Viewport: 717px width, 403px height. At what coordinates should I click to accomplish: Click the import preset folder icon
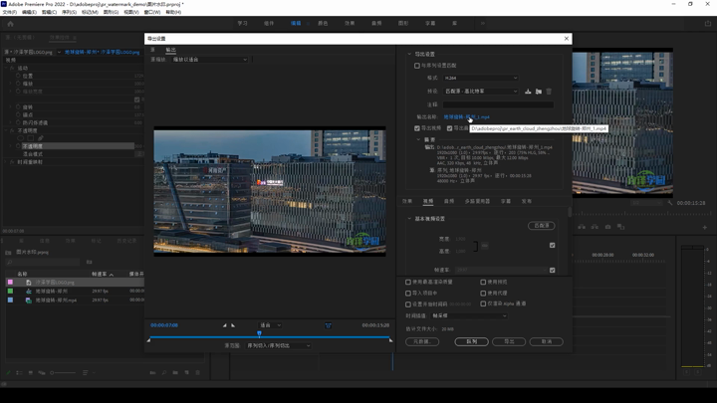pyautogui.click(x=538, y=92)
